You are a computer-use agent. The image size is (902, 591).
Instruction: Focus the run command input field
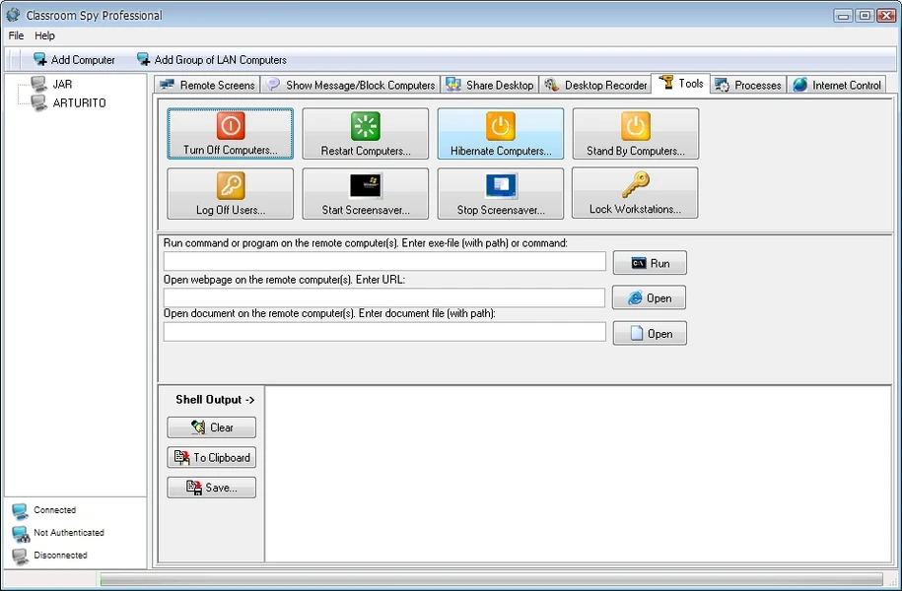click(x=384, y=261)
